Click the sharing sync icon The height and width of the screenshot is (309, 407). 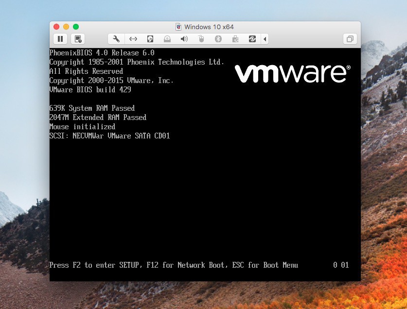[252, 39]
